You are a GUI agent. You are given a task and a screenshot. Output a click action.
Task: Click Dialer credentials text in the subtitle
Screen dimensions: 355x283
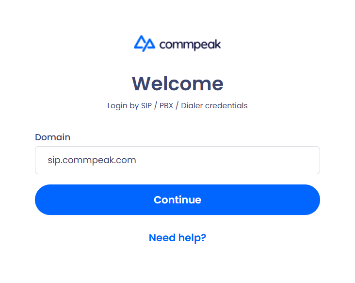pos(214,106)
